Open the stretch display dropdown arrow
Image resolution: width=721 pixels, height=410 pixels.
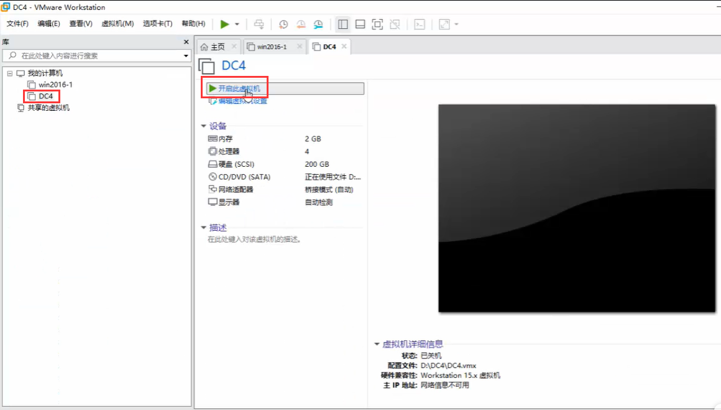456,24
